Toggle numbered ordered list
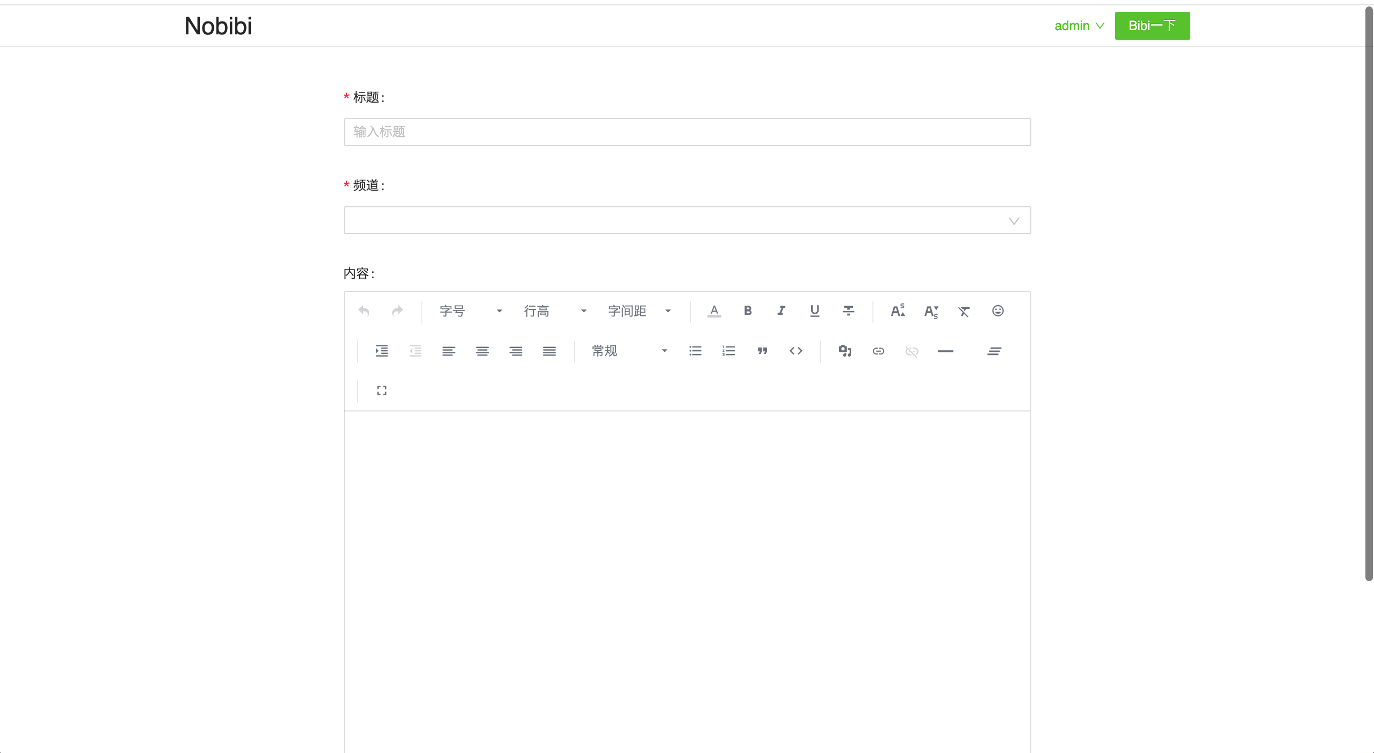The image size is (1374, 753). tap(728, 351)
